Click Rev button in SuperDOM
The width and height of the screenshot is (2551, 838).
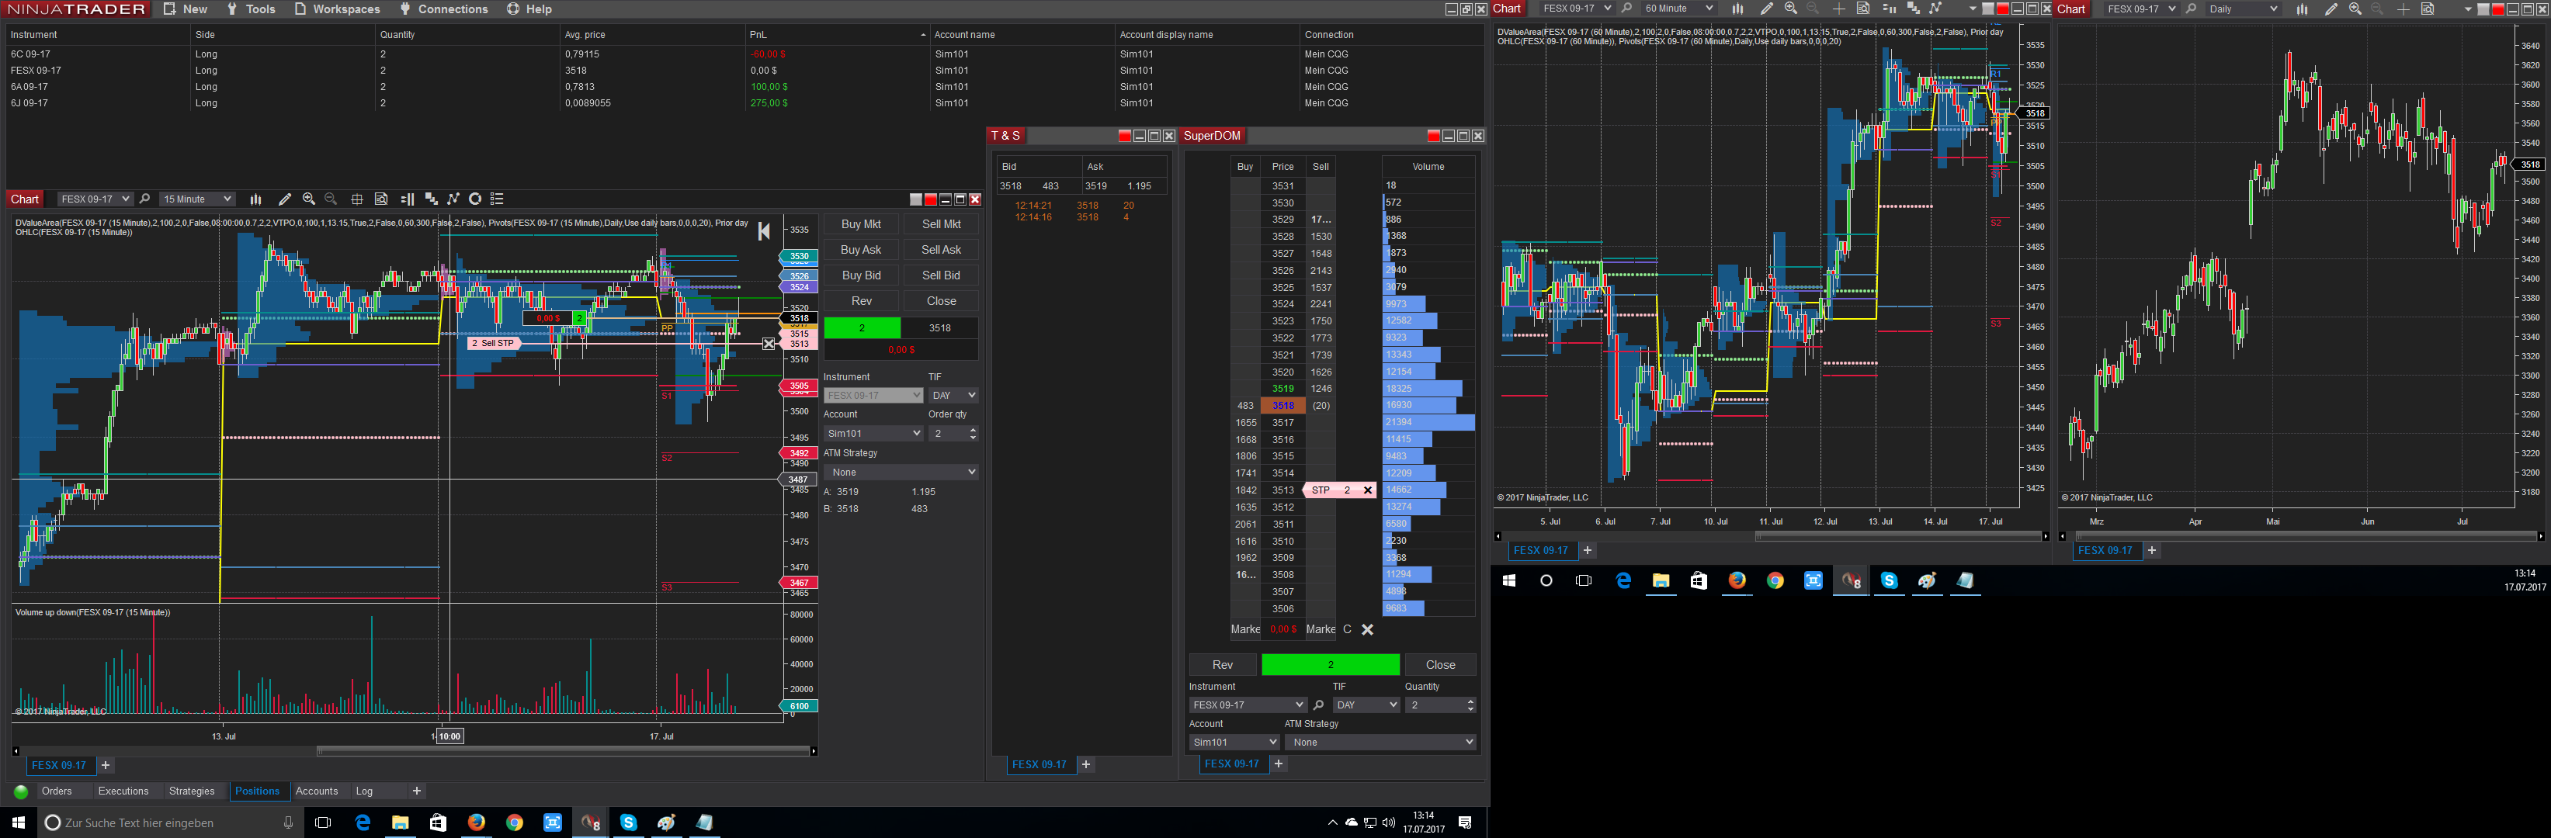coord(1223,665)
